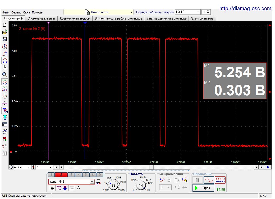Toggle the D digital channel button
Image resolution: width=275 pixels, height=199 pixels.
pyautogui.click(x=100, y=174)
